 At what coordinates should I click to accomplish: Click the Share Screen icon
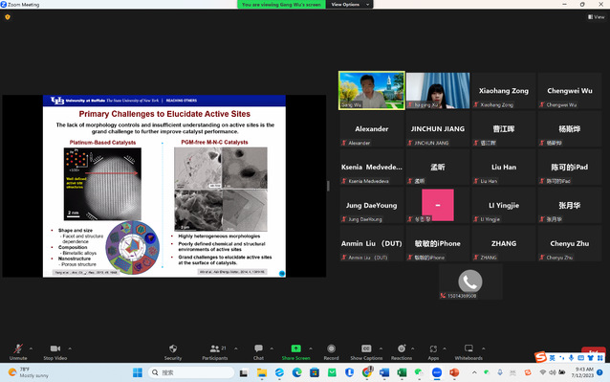tap(296, 348)
